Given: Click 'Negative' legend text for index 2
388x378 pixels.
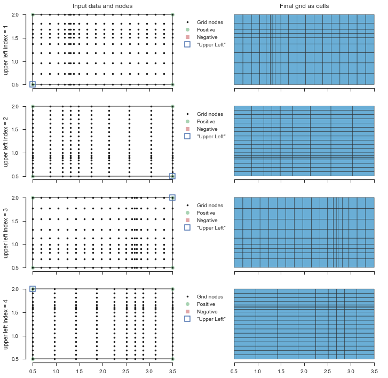Looking at the screenshot, I should pos(207,129).
